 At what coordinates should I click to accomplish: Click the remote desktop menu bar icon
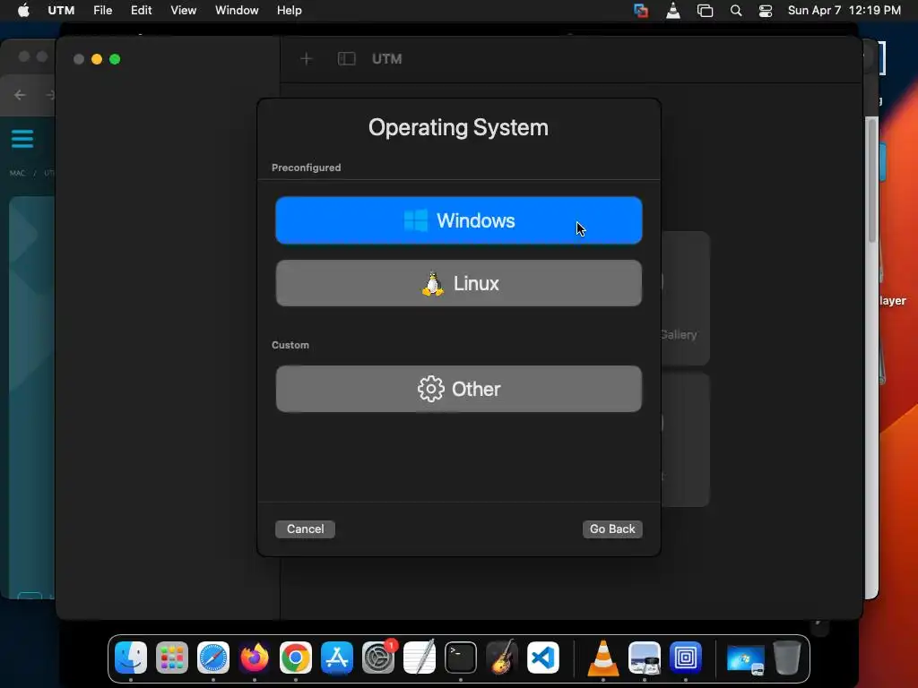point(641,11)
